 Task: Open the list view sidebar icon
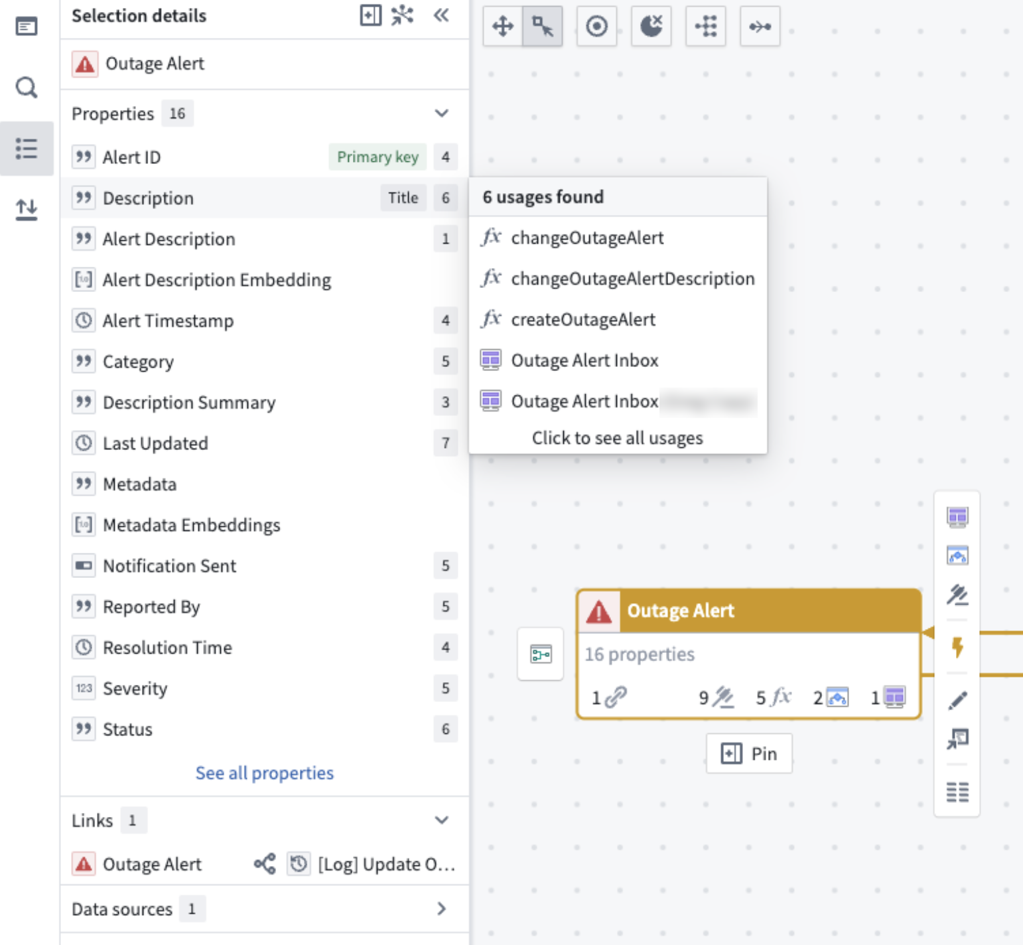tap(27, 148)
